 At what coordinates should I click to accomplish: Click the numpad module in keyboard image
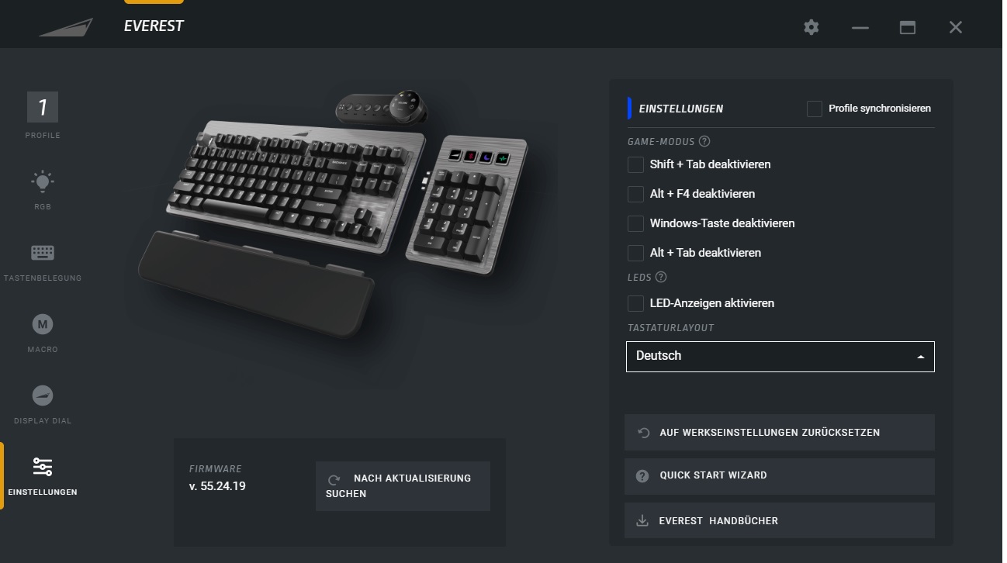(465, 202)
